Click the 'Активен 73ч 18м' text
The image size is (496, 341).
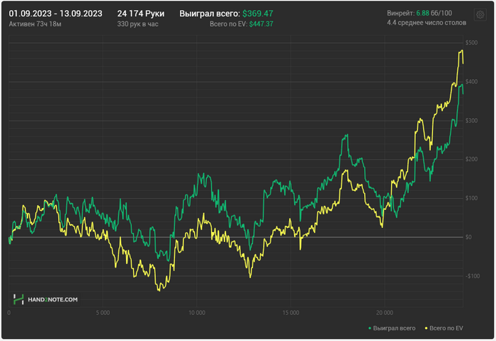click(35, 24)
